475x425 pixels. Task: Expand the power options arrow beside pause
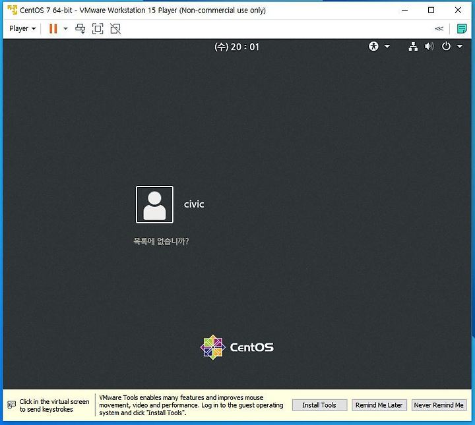[x=65, y=28]
